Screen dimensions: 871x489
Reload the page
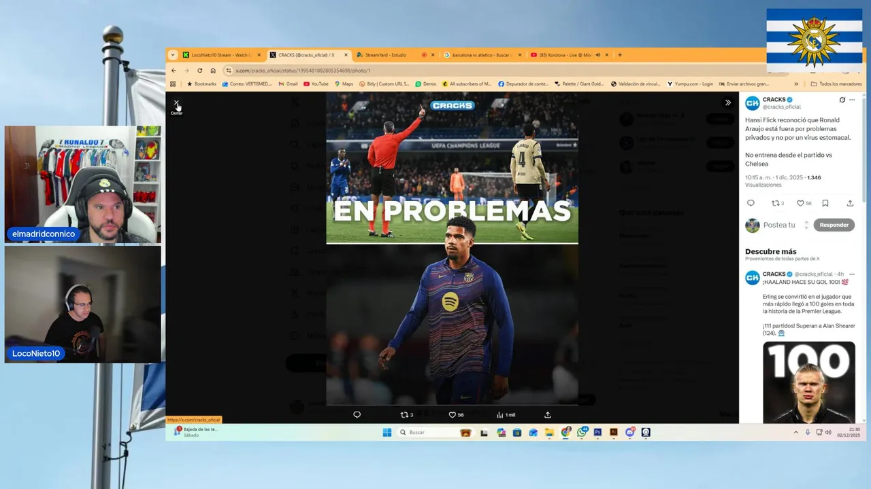(199, 71)
